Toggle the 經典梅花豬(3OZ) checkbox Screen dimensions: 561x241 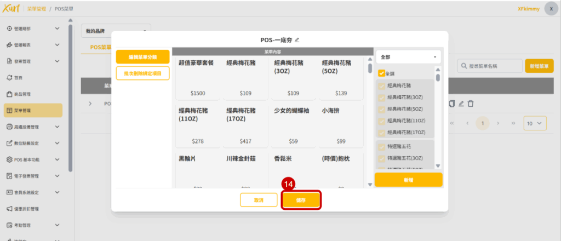pyautogui.click(x=382, y=97)
